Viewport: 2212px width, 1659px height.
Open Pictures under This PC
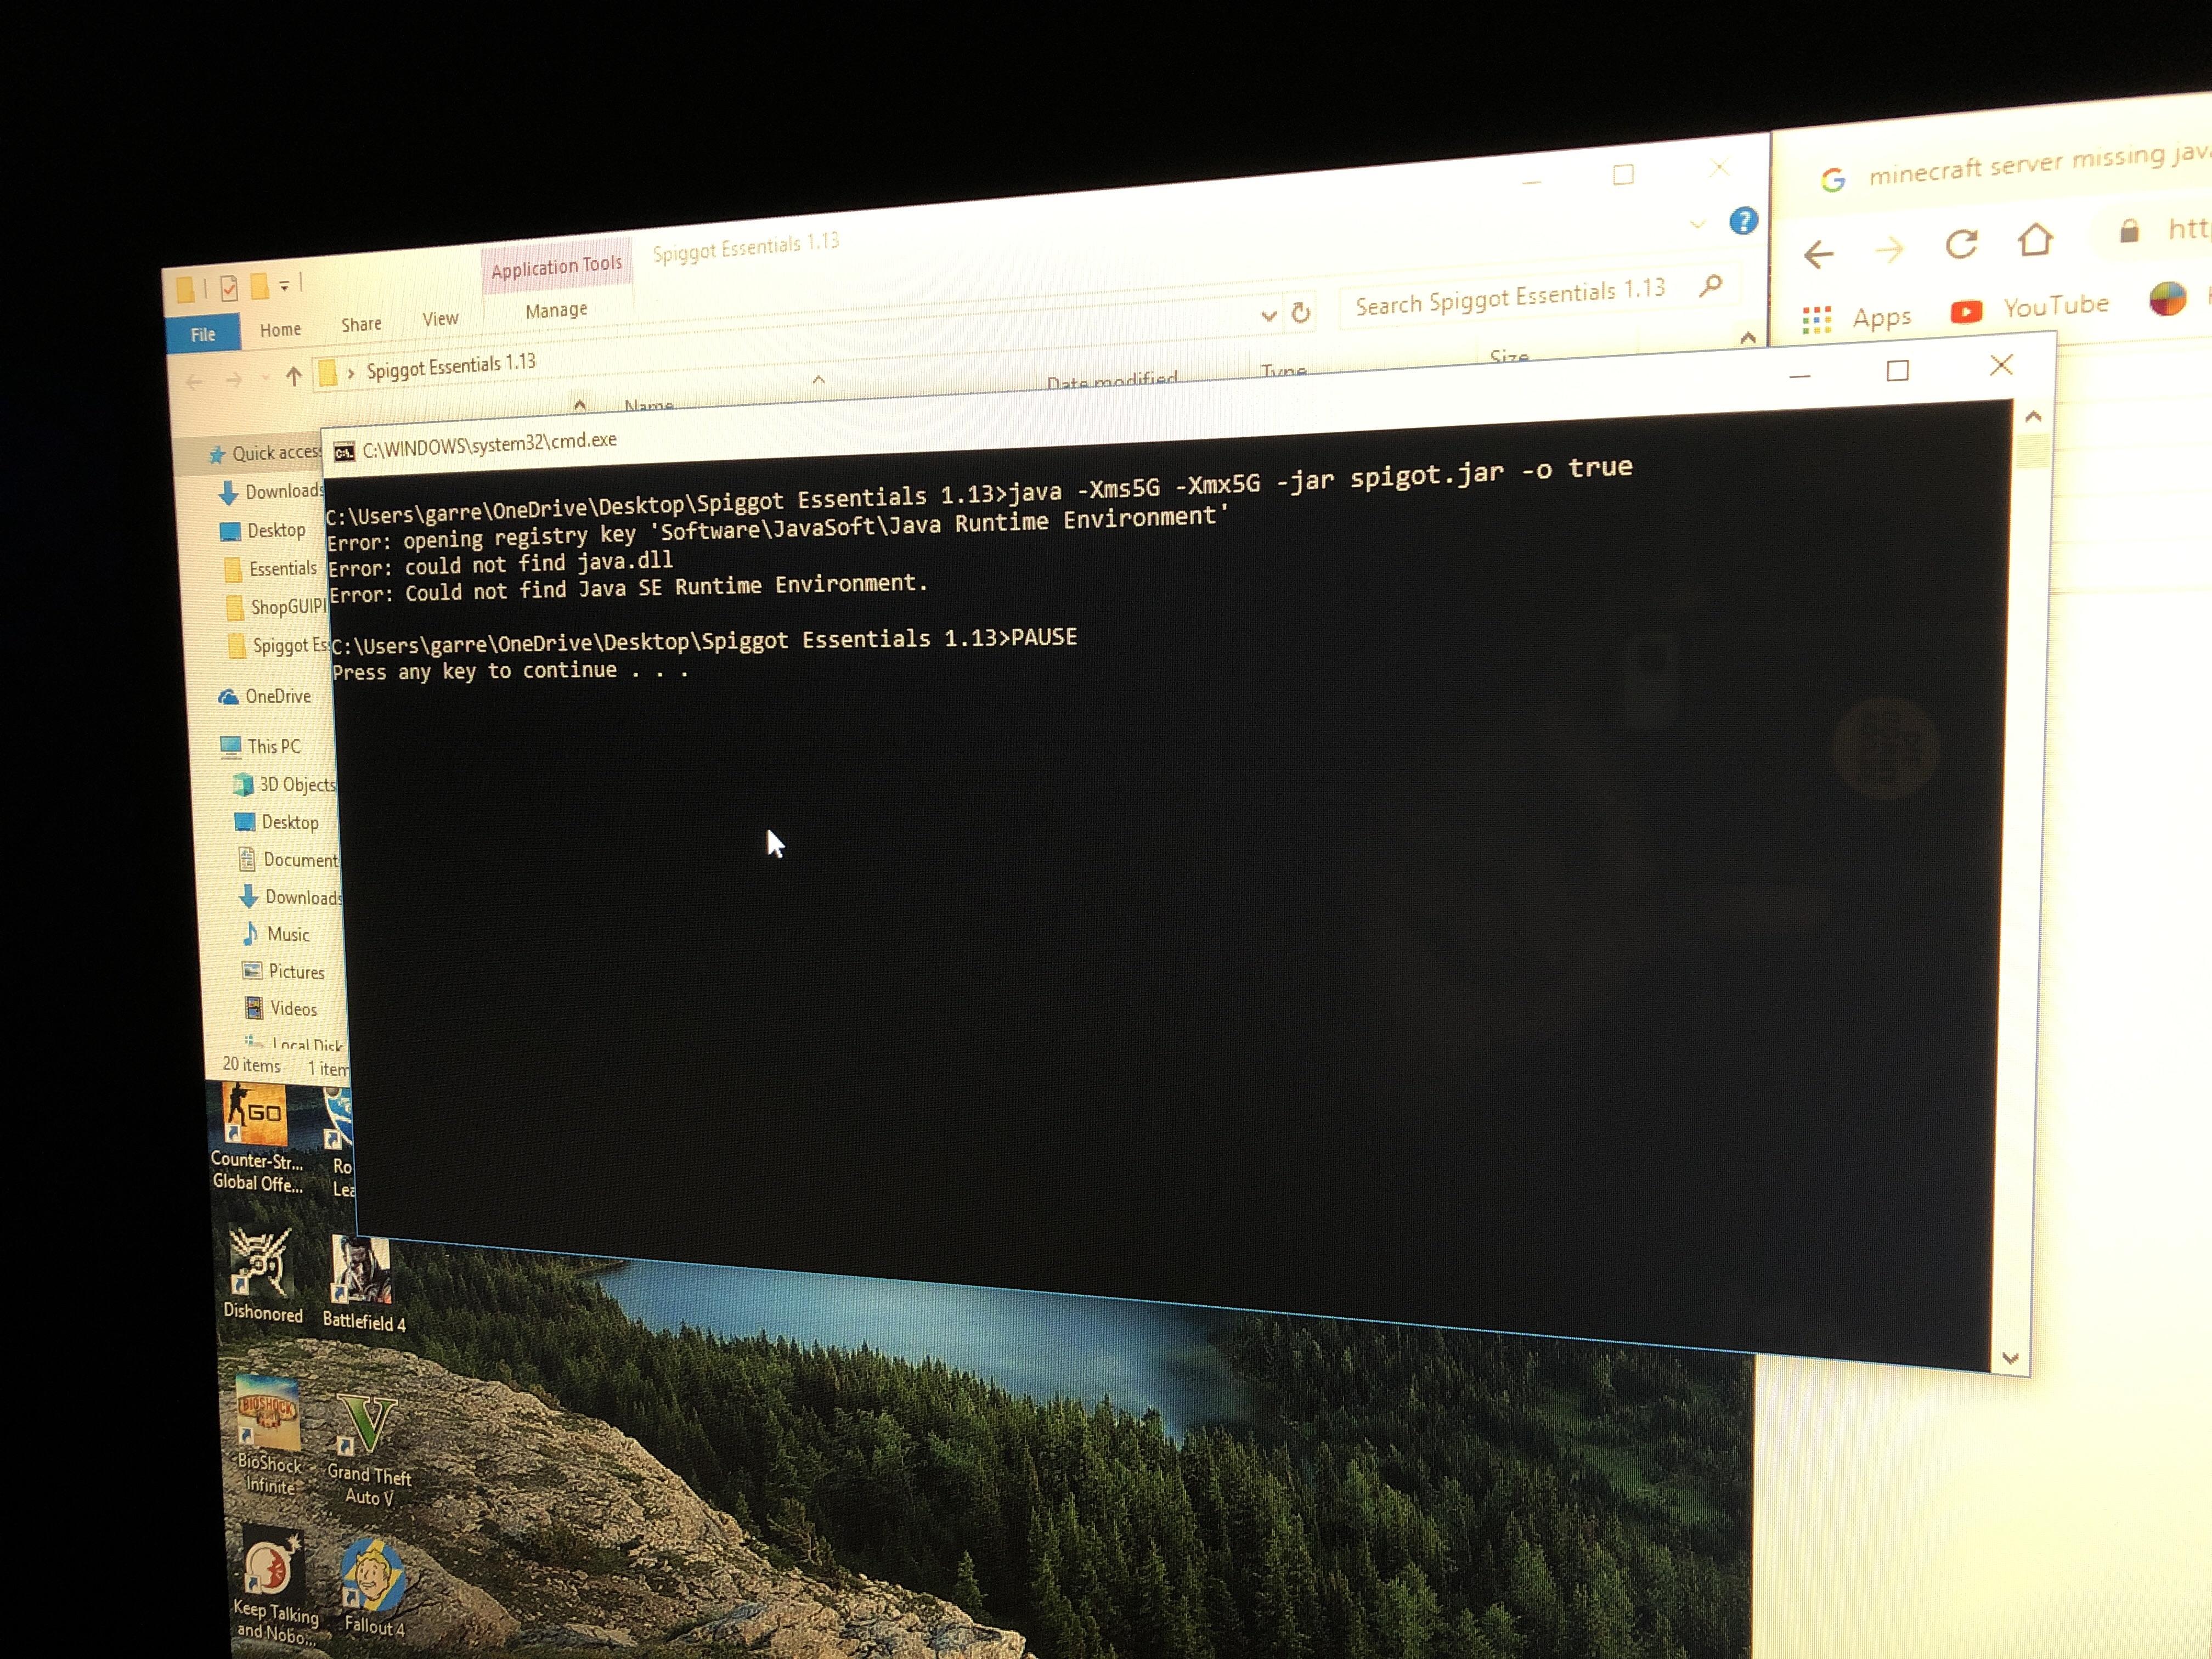(284, 972)
